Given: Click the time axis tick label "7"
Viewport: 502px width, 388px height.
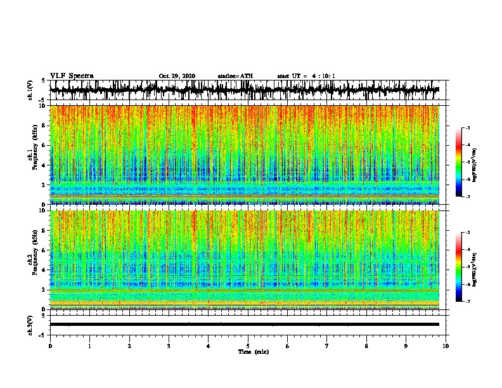Looking at the screenshot, I should [x=327, y=346].
